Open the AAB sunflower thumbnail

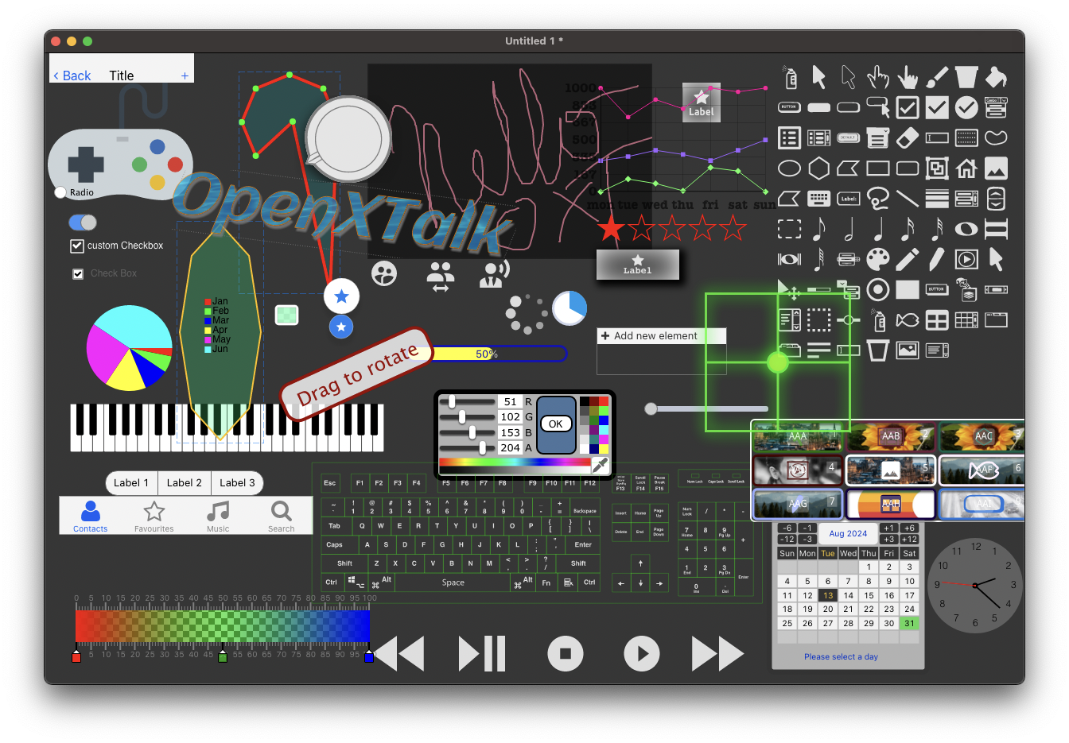pos(891,436)
